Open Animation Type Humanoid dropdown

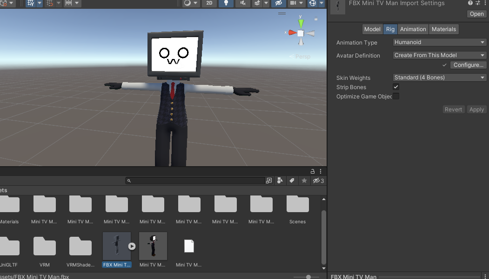(x=439, y=42)
